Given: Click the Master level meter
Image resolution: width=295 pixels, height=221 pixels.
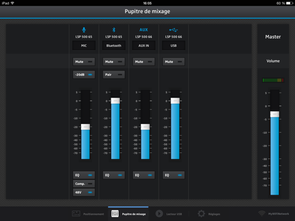Looking at the screenshot, I should [273, 80].
